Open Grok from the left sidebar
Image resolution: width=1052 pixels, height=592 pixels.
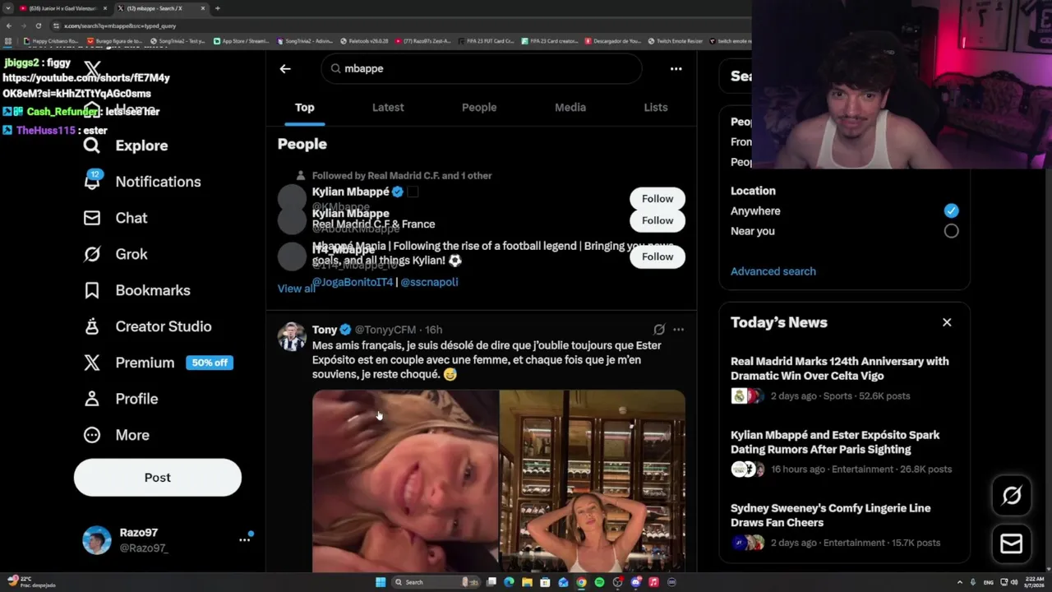(x=116, y=254)
